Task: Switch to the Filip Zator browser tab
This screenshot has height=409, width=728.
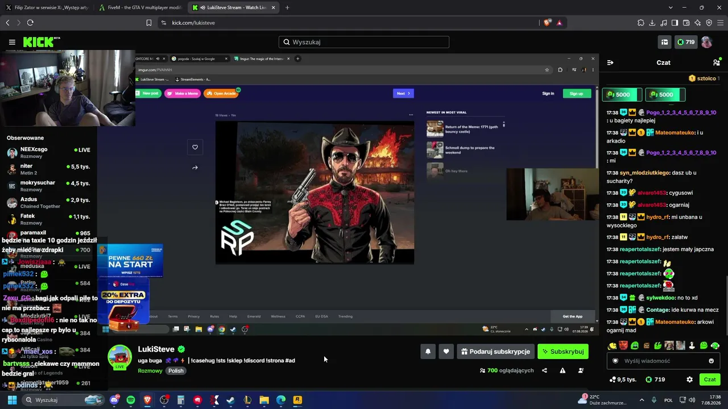Action: [x=47, y=7]
